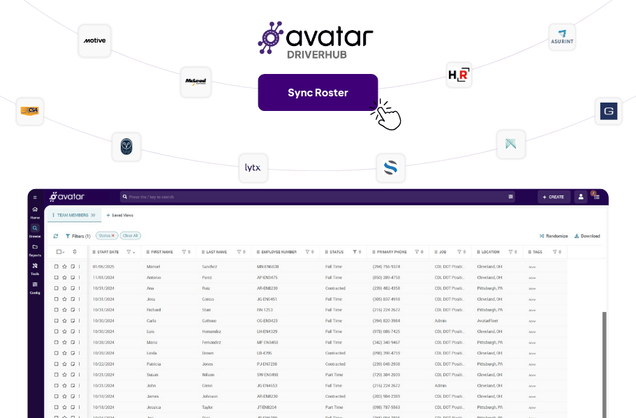Open LOCATION column filter
The height and width of the screenshot is (418, 636).
[510, 252]
